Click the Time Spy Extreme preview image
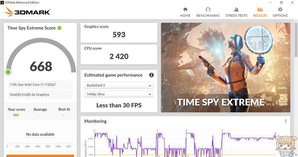The width and height of the screenshot is (298, 157). [226, 67]
